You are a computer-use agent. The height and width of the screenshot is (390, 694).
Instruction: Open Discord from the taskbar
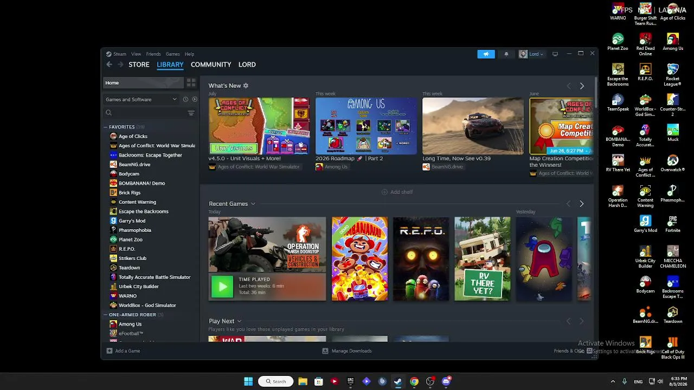click(446, 381)
